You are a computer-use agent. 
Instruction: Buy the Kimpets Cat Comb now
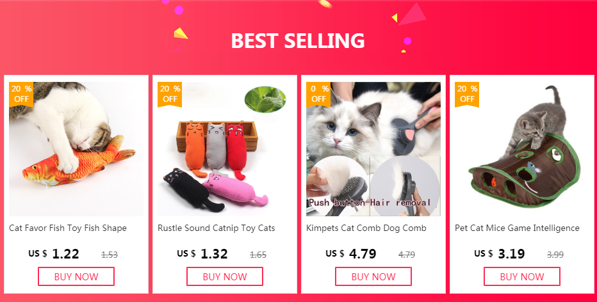(373, 276)
